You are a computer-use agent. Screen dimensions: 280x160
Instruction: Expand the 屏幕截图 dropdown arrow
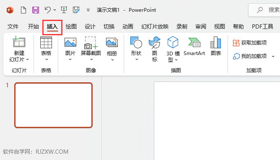(x=91, y=59)
